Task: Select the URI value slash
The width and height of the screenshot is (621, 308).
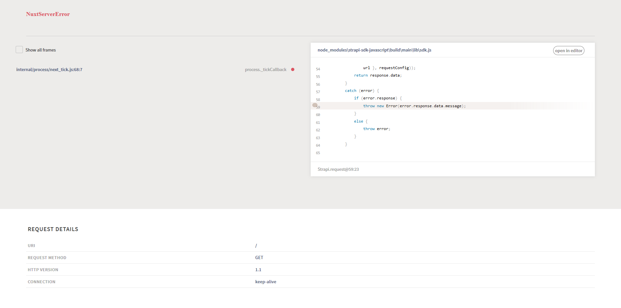Action: [x=256, y=245]
